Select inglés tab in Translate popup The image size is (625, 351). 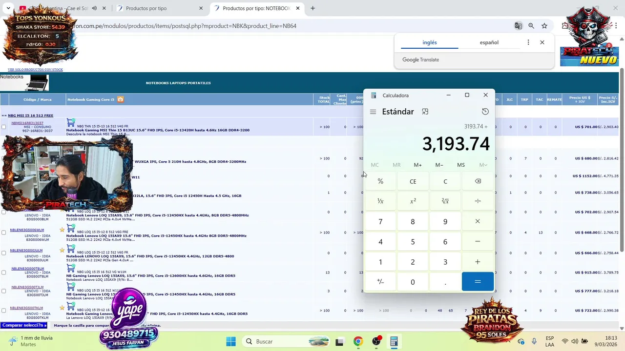430,42
